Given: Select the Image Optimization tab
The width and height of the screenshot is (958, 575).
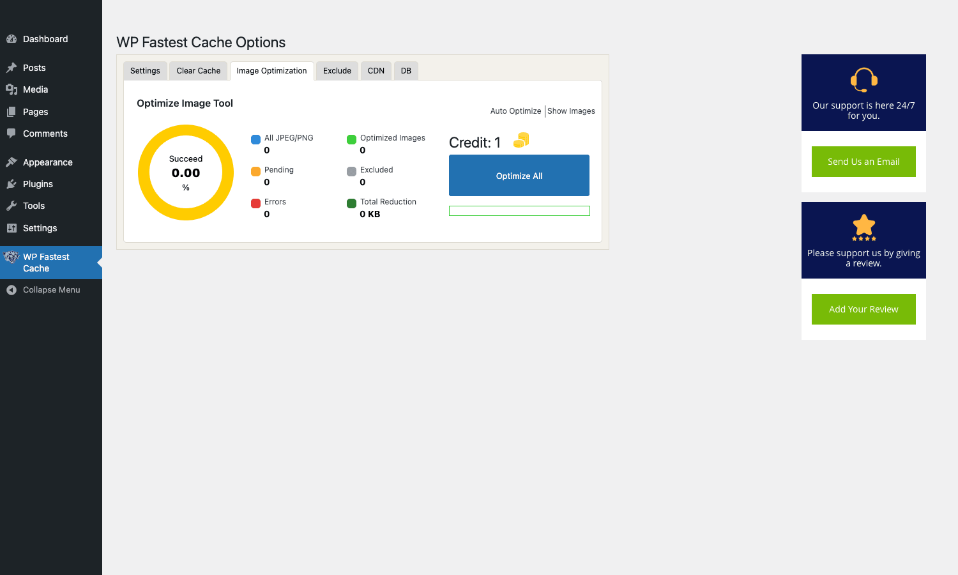Looking at the screenshot, I should pos(271,71).
